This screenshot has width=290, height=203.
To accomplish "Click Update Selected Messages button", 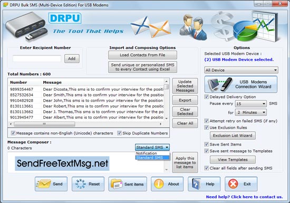I will coord(185,86).
